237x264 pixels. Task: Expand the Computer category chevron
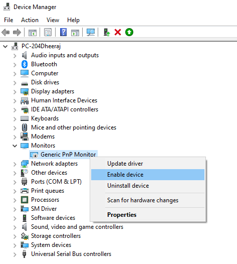point(15,74)
